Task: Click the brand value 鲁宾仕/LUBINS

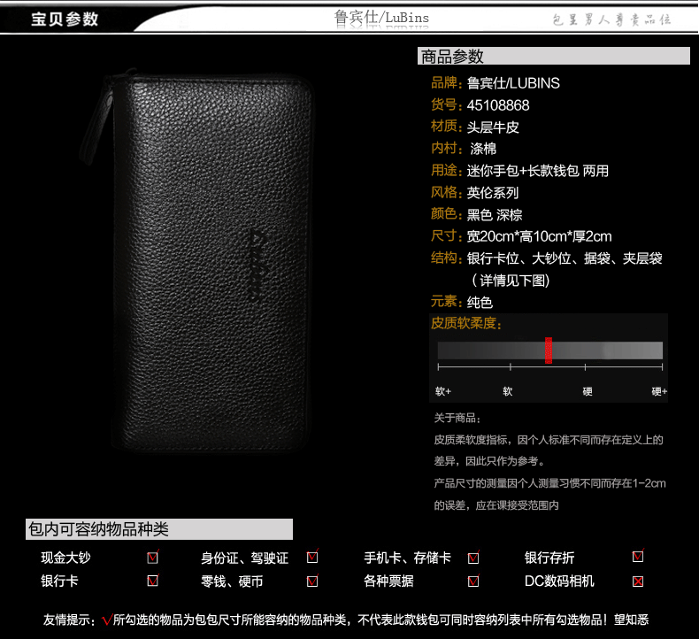Action: point(513,83)
